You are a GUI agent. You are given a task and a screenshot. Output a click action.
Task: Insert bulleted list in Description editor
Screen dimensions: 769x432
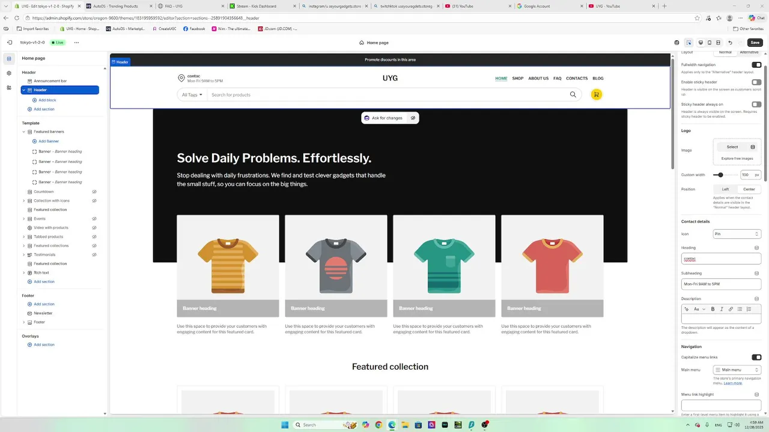click(740, 309)
